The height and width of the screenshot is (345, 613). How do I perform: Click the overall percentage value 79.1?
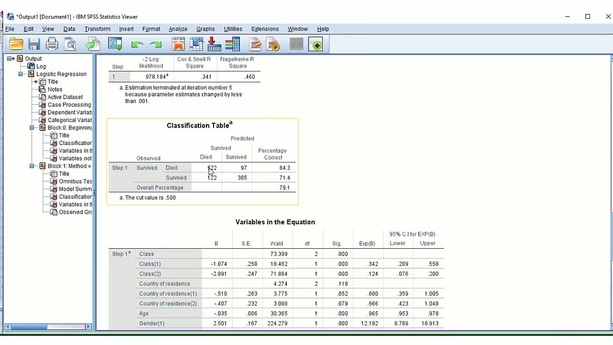coord(284,188)
